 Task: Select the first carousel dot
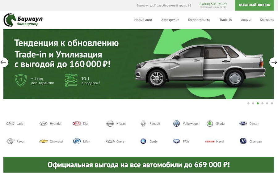248,104
